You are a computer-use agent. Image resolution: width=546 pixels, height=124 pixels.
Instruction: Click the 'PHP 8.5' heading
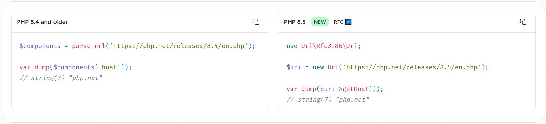coord(295,22)
